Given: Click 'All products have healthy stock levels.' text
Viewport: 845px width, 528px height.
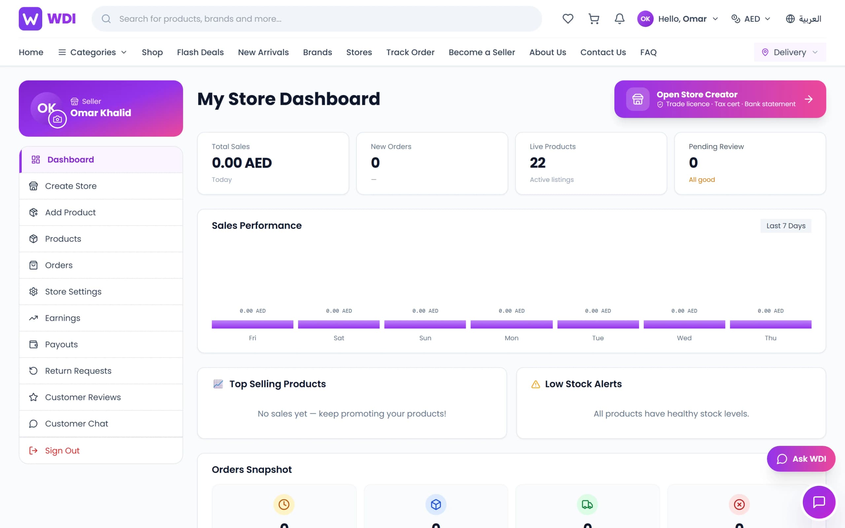Looking at the screenshot, I should 671,414.
